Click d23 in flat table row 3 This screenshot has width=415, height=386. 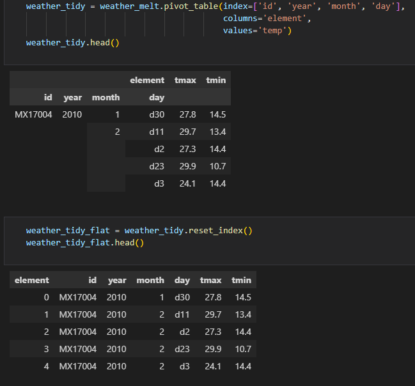182,349
